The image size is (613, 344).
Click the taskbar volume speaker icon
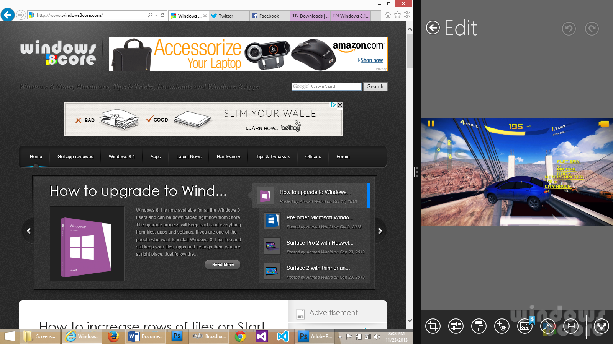click(x=377, y=337)
